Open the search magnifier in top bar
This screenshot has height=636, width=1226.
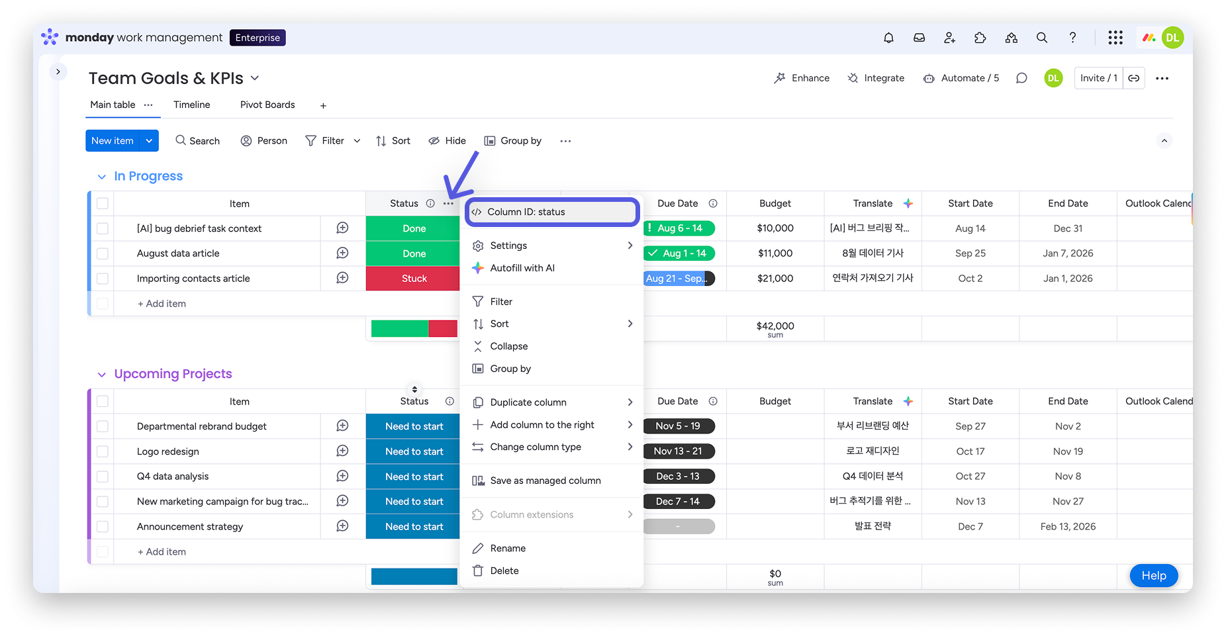tap(1041, 38)
